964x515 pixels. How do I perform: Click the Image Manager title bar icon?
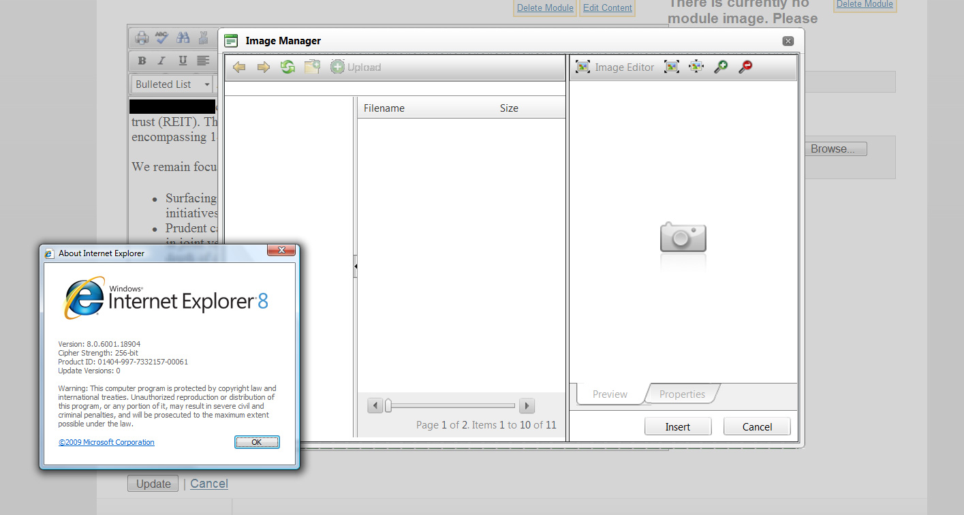(x=231, y=41)
